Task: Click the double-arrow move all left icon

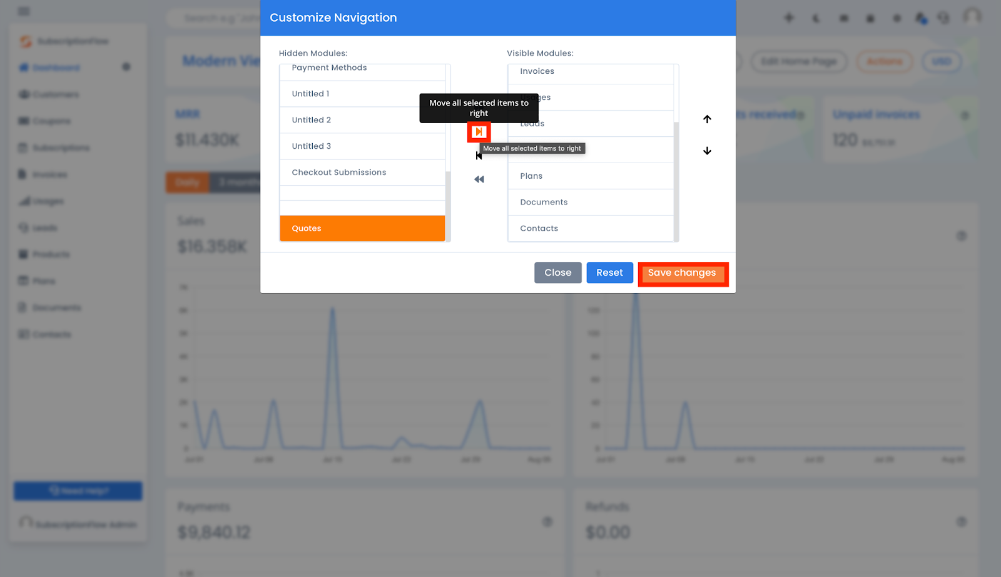Action: [x=479, y=179]
